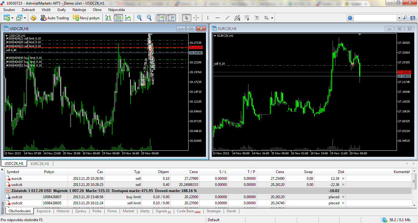This screenshot has height=223, width=418.
Task: Open the Vložit menu
Action: click(46, 9)
